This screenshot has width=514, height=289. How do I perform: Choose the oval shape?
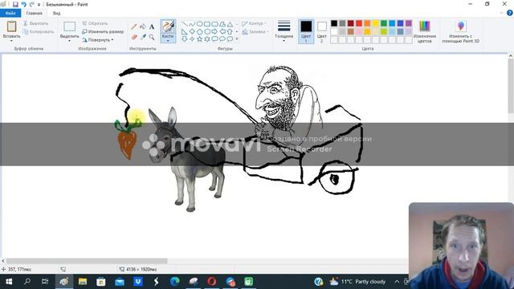[200, 24]
